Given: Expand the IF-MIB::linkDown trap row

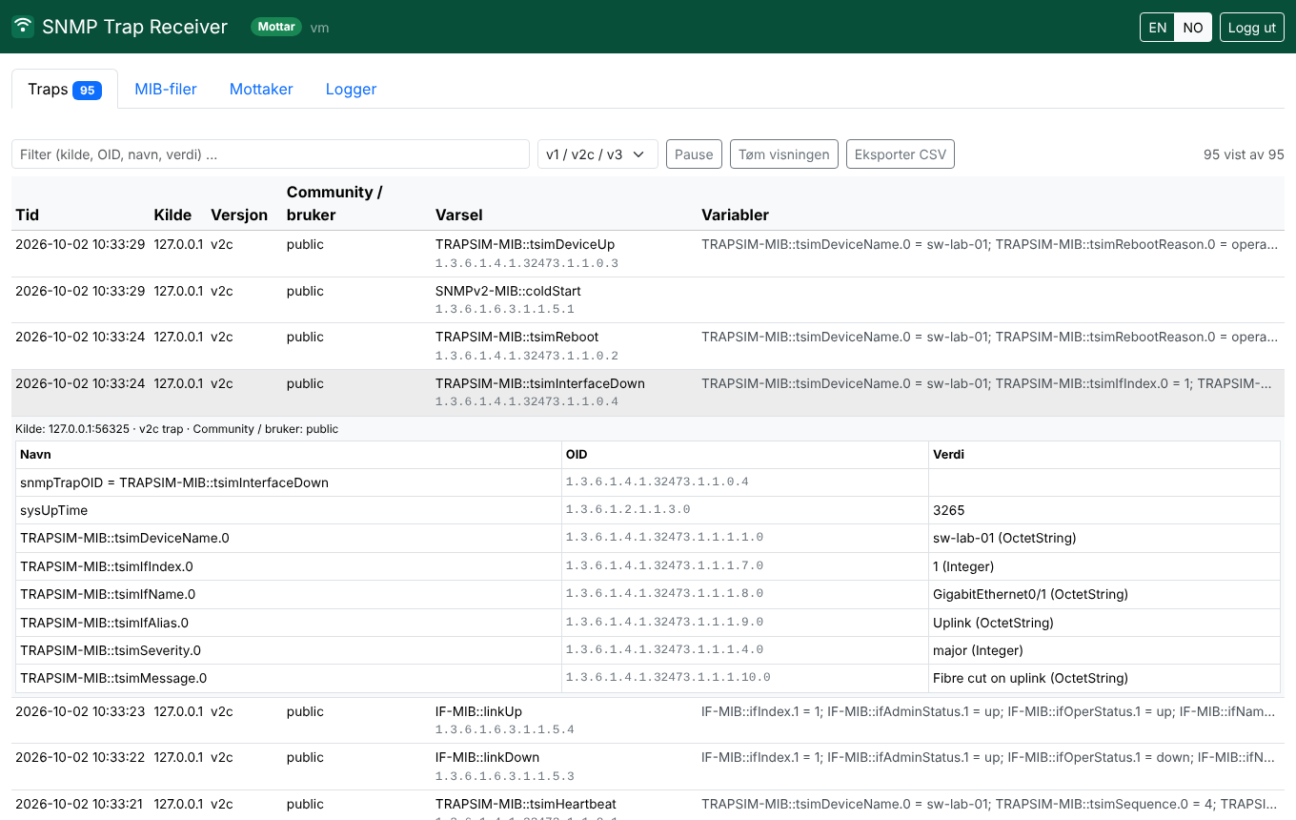Looking at the screenshot, I should (x=648, y=767).
